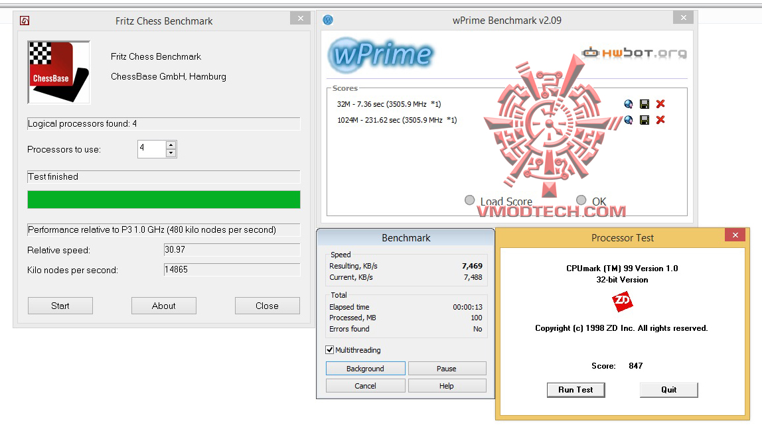The height and width of the screenshot is (427, 762).
Task: Open the HWBOT.org link logo
Action: pyautogui.click(x=635, y=52)
